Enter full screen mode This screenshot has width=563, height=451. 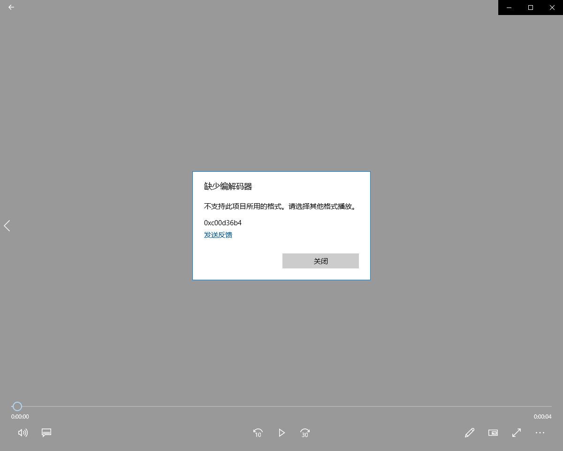[x=517, y=433]
